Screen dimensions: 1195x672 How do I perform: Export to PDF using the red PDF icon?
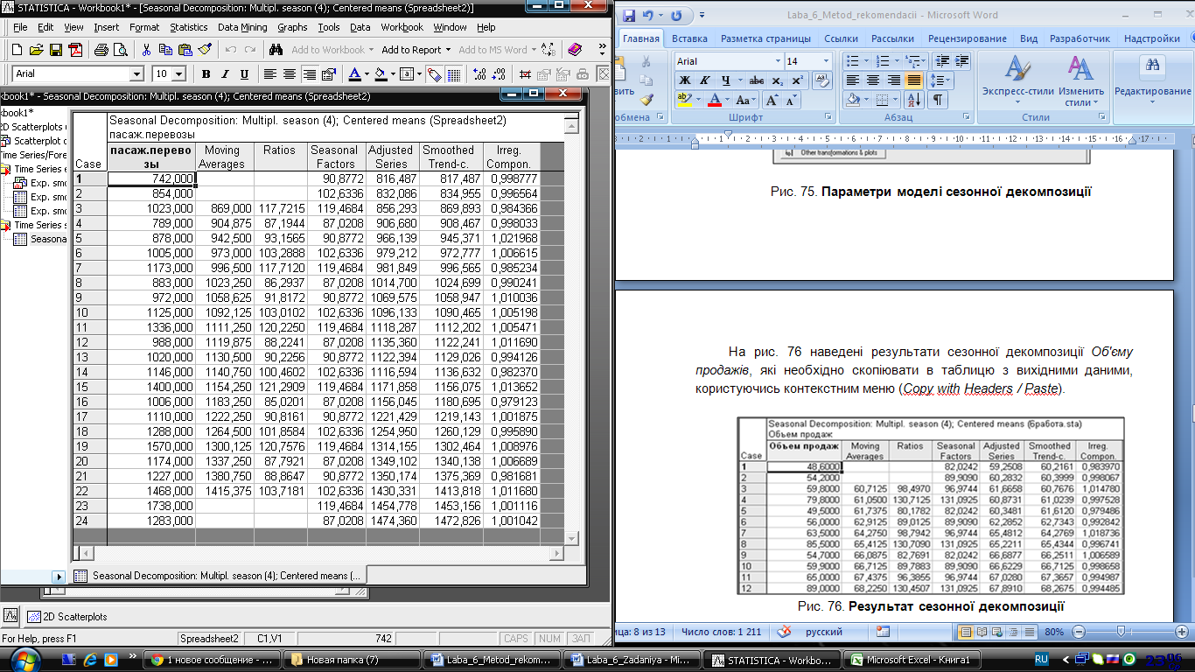(x=75, y=50)
